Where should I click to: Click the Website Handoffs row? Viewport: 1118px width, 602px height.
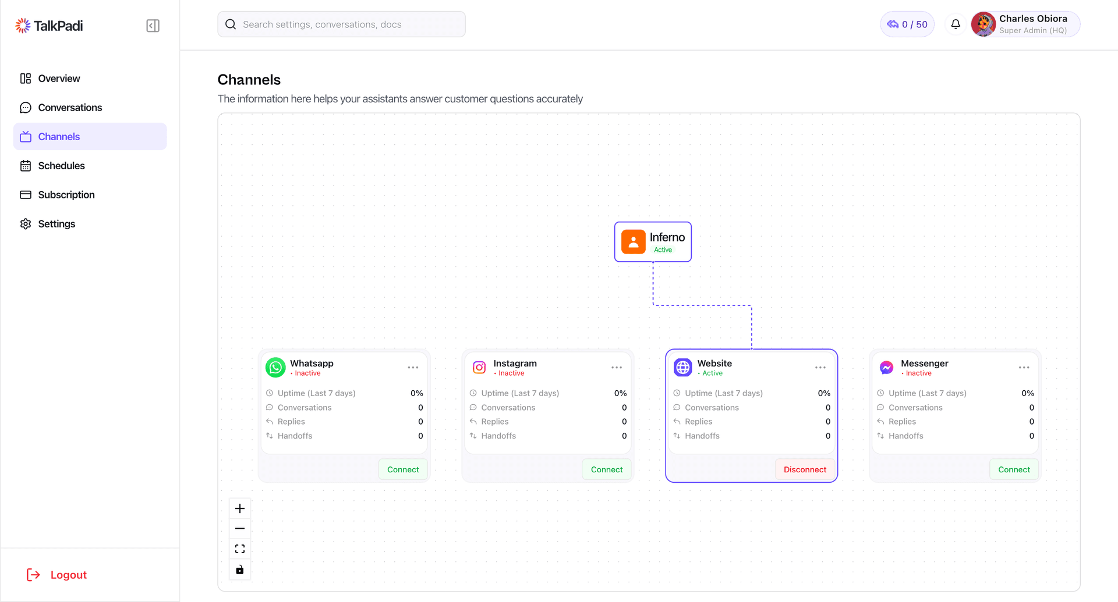pos(752,436)
